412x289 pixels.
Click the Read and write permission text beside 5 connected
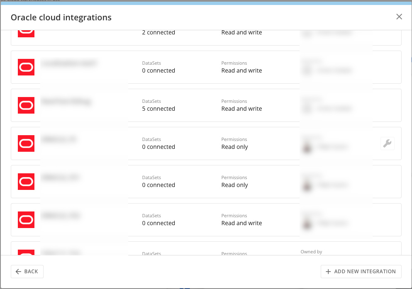click(241, 108)
